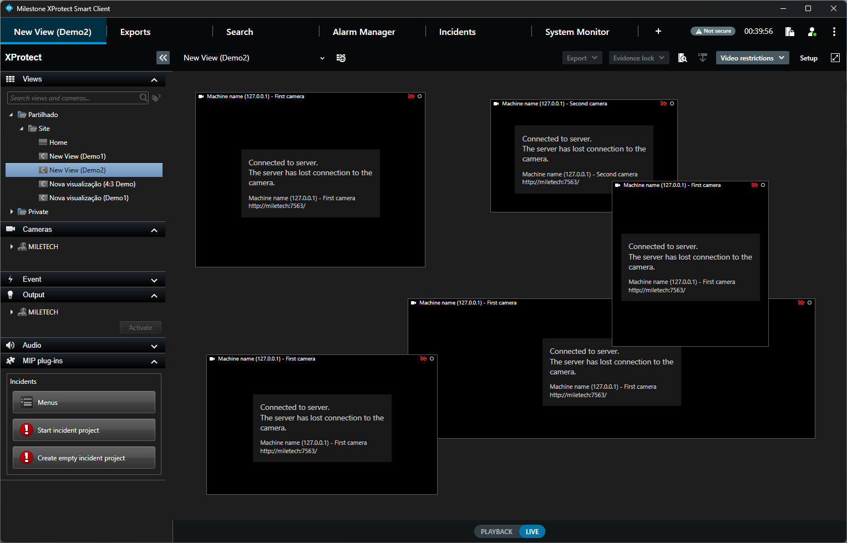847x543 pixels.
Task: Click the Milestone XProtect app logo in title bar
Action: pos(9,8)
